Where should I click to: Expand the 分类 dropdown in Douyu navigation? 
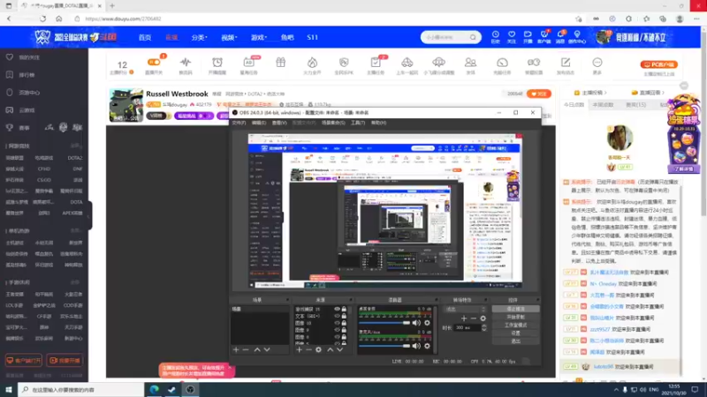199,37
